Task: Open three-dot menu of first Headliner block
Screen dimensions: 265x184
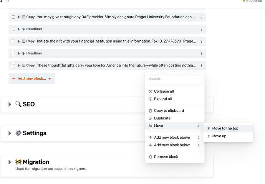Action: (202, 29)
